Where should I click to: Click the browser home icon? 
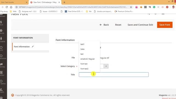(x=11, y=7)
